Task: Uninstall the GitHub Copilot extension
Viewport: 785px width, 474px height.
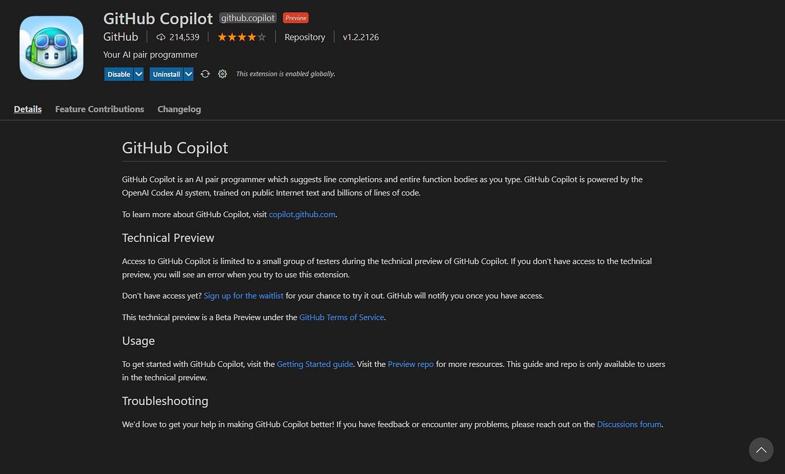Action: pyautogui.click(x=167, y=73)
